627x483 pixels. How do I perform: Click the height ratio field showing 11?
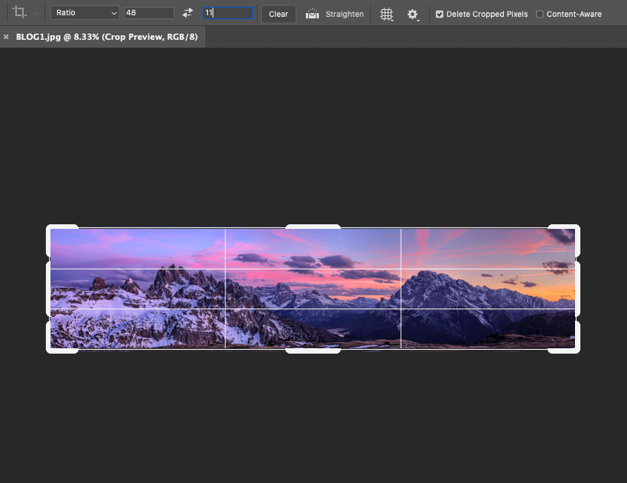click(228, 13)
